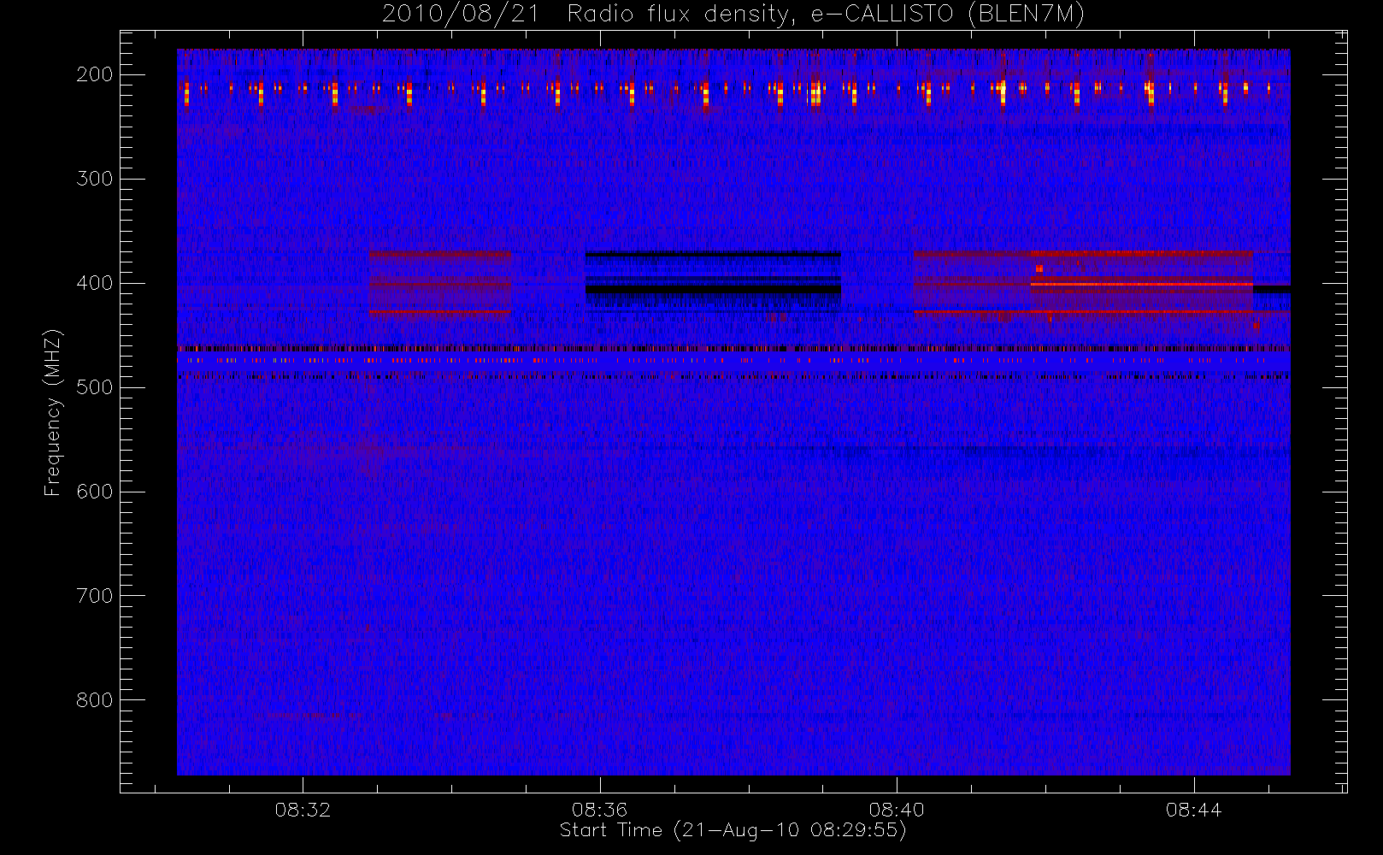Click the plot title '2010/08/21 Radio flux density'

click(733, 15)
